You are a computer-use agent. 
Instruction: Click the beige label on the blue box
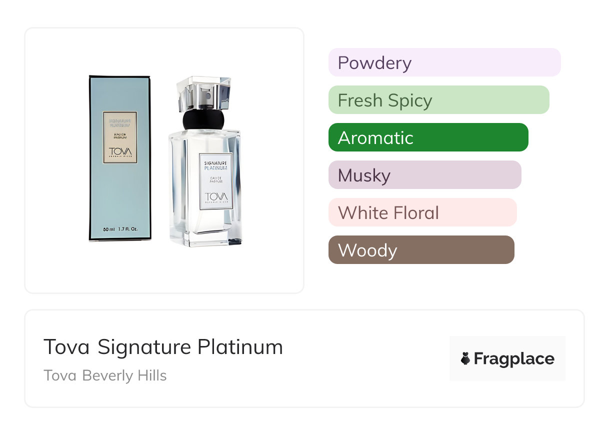pos(120,137)
